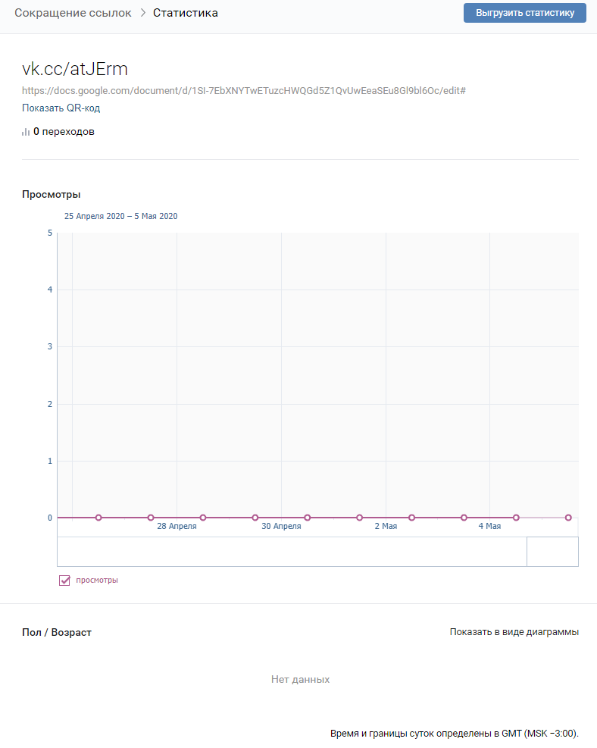Viewport: 597px width, 748px height.
Task: Click the range selector's right handle box
Action: pos(552,551)
